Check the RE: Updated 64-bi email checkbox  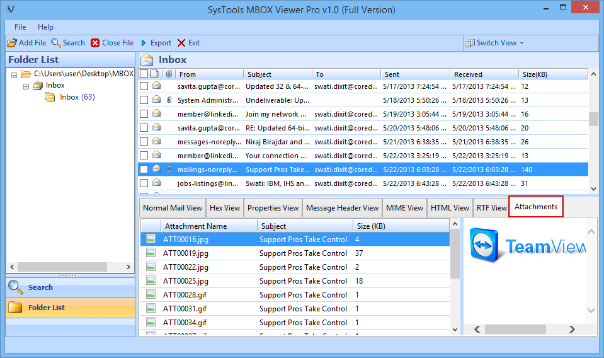144,127
